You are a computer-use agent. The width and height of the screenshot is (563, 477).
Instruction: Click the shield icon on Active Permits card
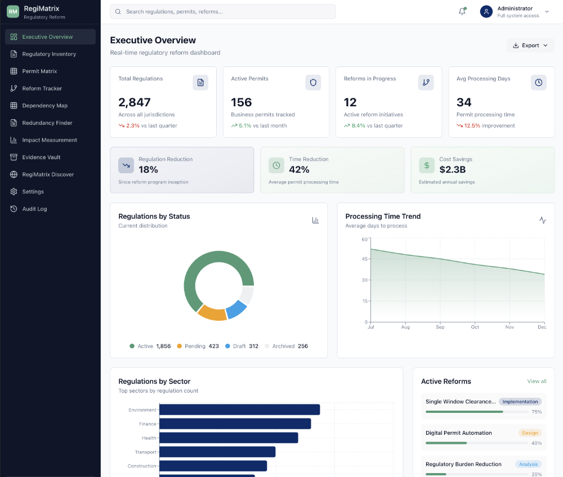tap(313, 82)
